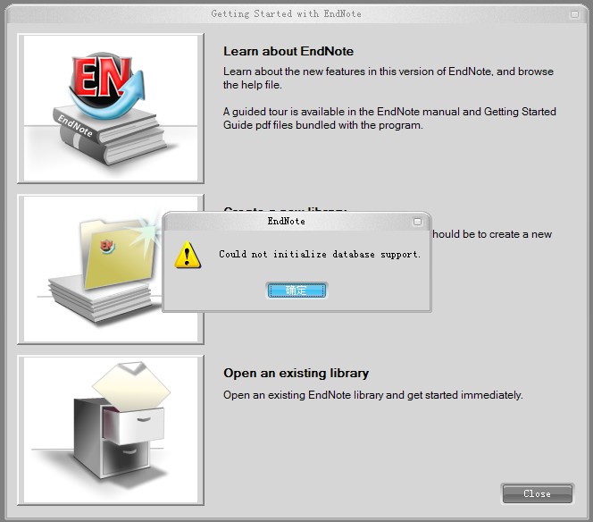
Task: Click the Could not initialize database support message
Action: tap(320, 254)
